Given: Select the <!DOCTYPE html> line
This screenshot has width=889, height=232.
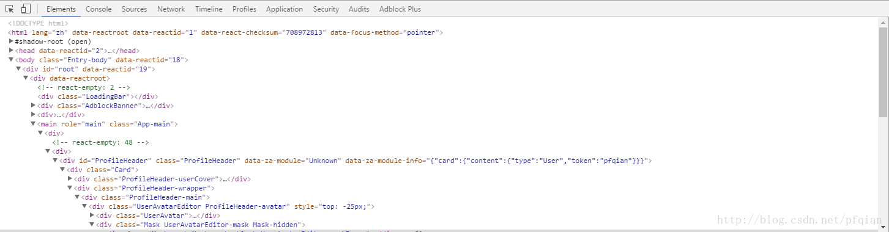Looking at the screenshot, I should (x=38, y=23).
